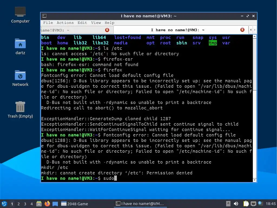Close the second terminal tab
Viewport: 277px width, 208px height.
point(242,30)
